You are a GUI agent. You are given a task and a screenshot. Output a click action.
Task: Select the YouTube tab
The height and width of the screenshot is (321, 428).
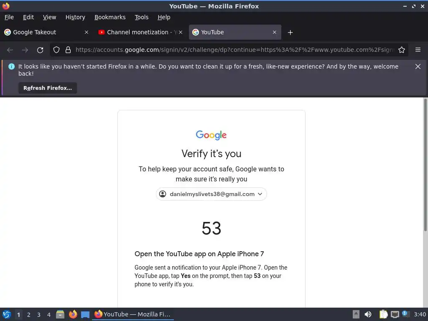click(235, 32)
